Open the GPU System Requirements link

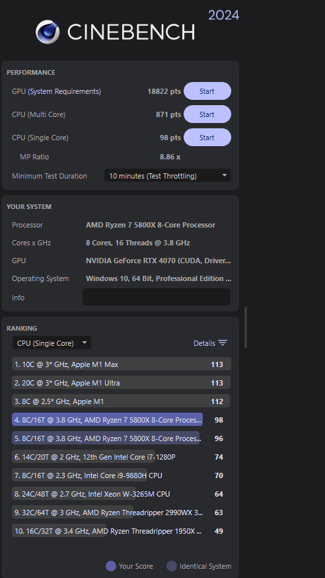tap(65, 91)
